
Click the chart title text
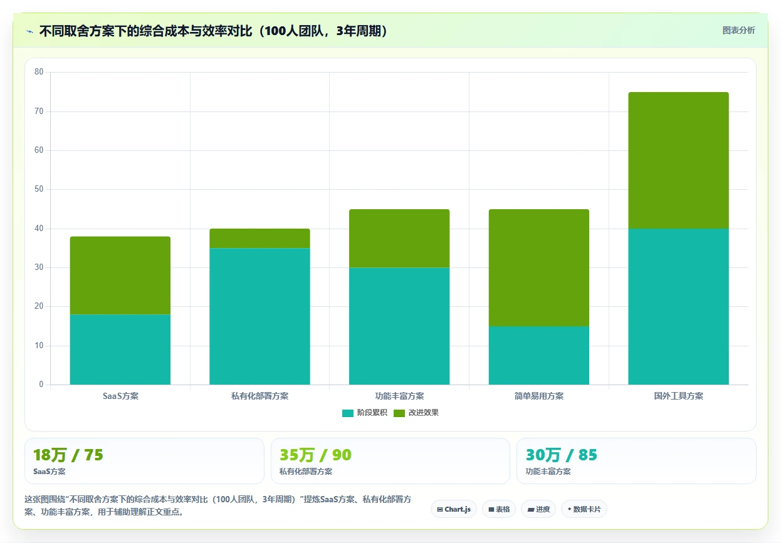[x=214, y=31]
